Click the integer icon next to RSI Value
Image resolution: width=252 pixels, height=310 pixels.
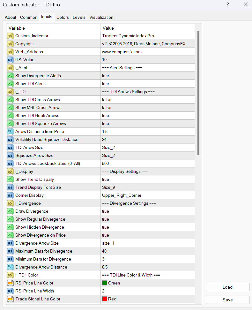(x=10, y=60)
